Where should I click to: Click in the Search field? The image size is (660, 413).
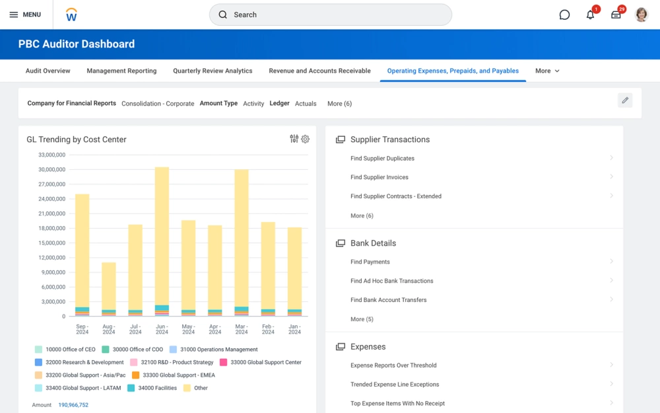[x=330, y=15]
